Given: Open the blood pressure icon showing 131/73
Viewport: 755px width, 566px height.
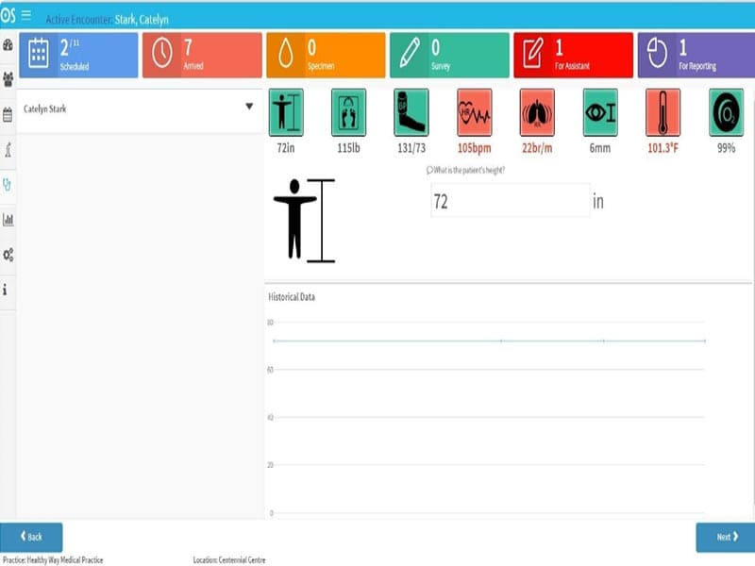Looking at the screenshot, I should 411,112.
